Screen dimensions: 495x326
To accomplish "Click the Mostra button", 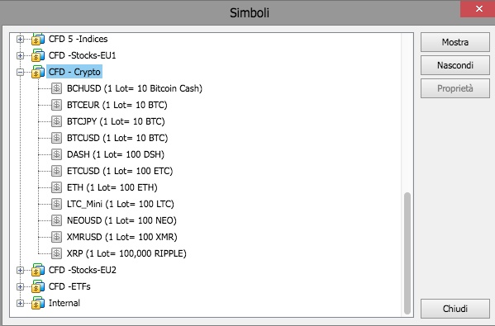I will [x=455, y=42].
